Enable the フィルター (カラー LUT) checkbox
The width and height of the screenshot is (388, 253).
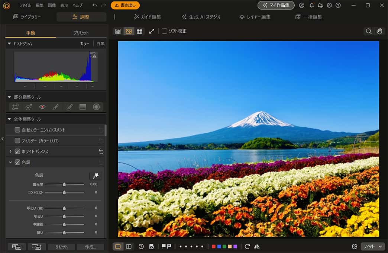pyautogui.click(x=17, y=141)
